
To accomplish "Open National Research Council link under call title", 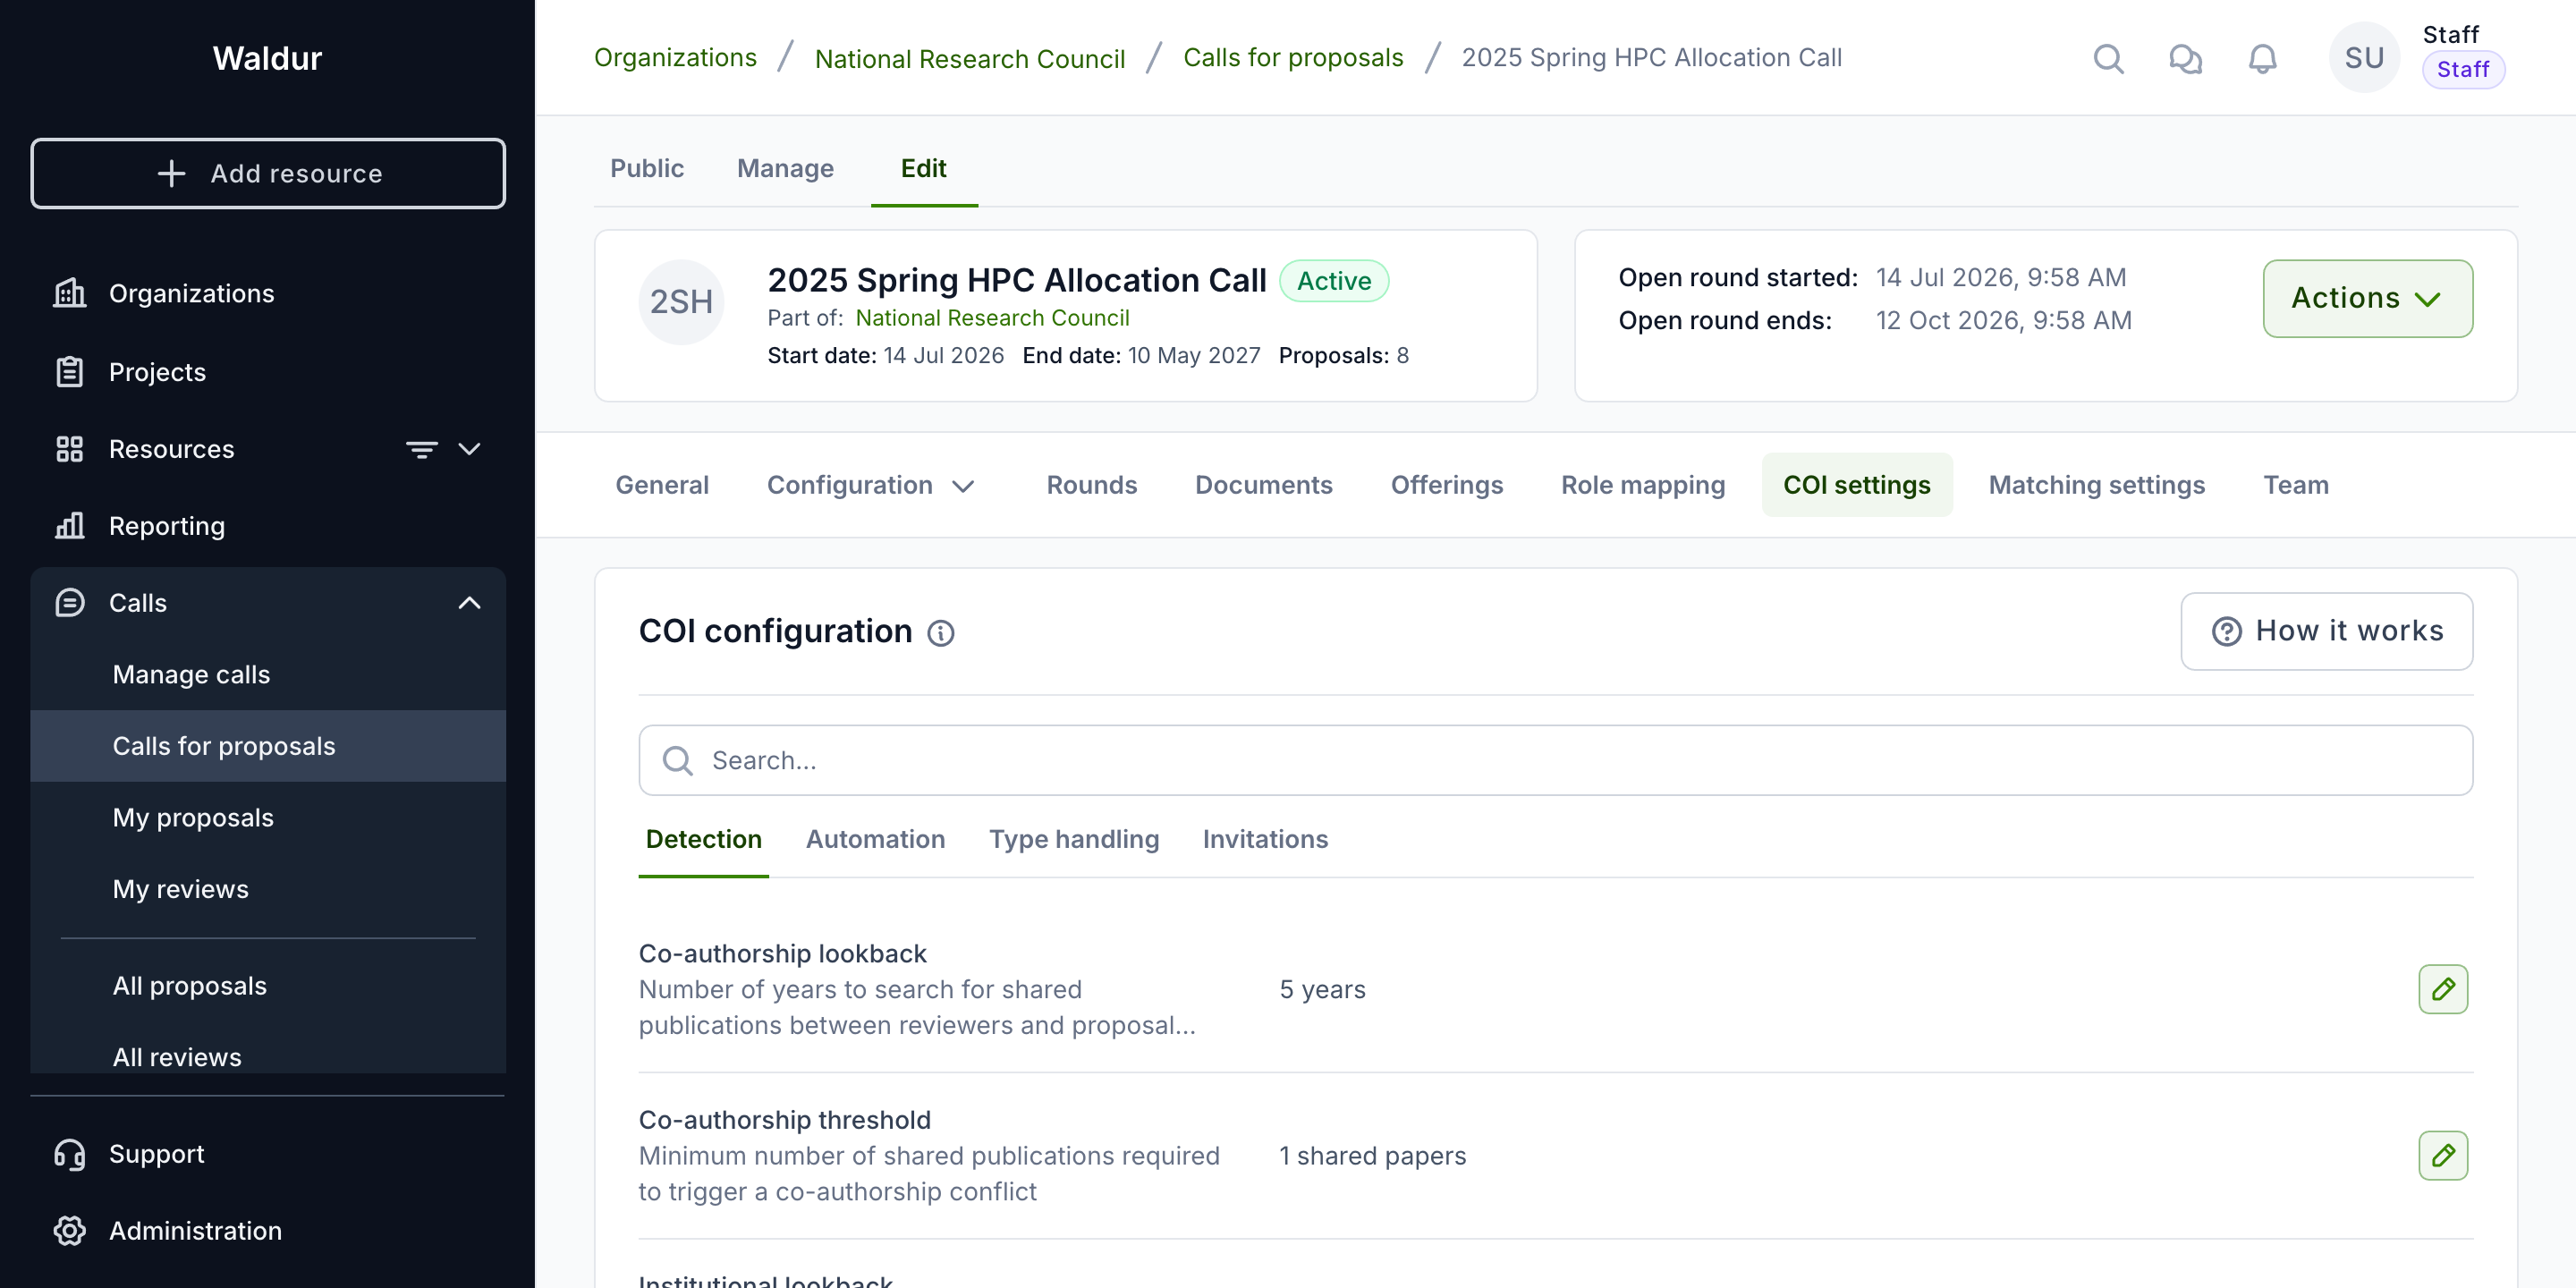I will [x=992, y=318].
